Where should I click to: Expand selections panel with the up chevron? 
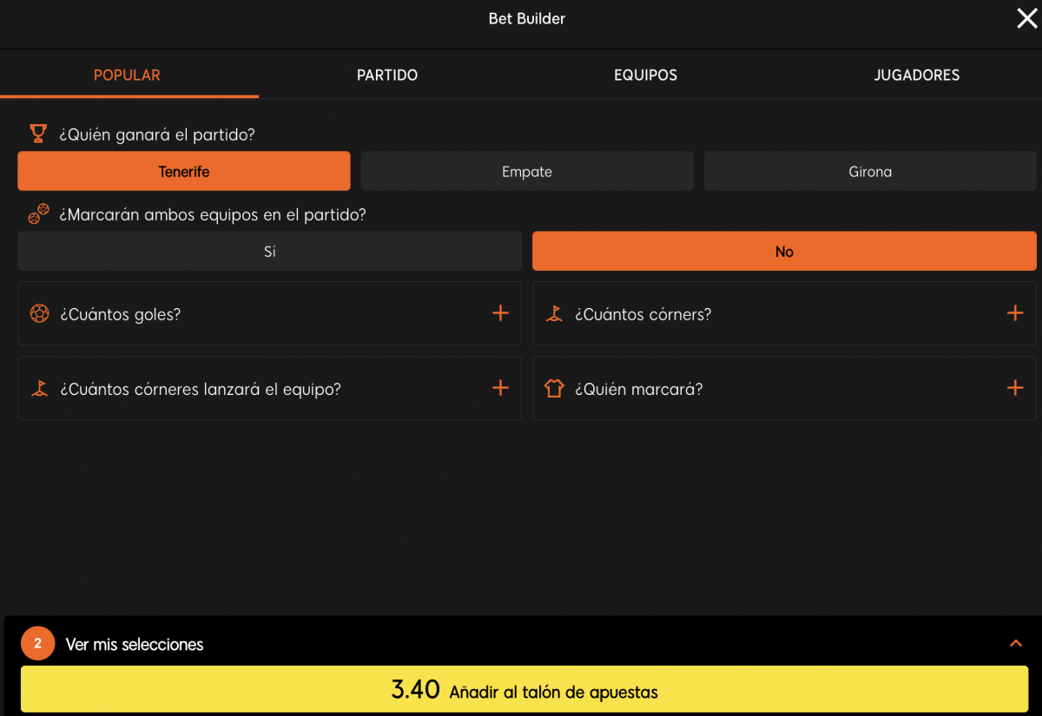tap(1016, 644)
